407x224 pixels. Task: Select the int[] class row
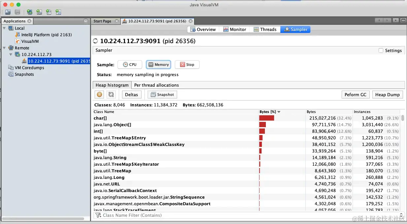tap(247, 131)
